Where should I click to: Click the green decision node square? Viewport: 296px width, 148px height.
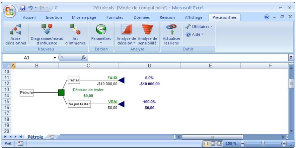(61, 92)
